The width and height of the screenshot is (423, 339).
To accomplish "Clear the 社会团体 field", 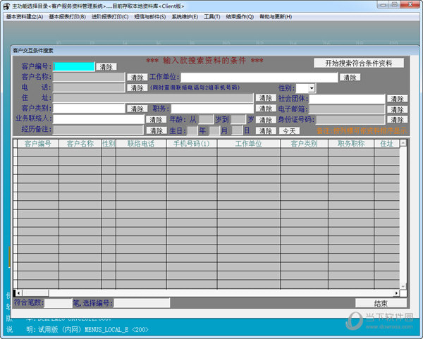I will 397,99.
